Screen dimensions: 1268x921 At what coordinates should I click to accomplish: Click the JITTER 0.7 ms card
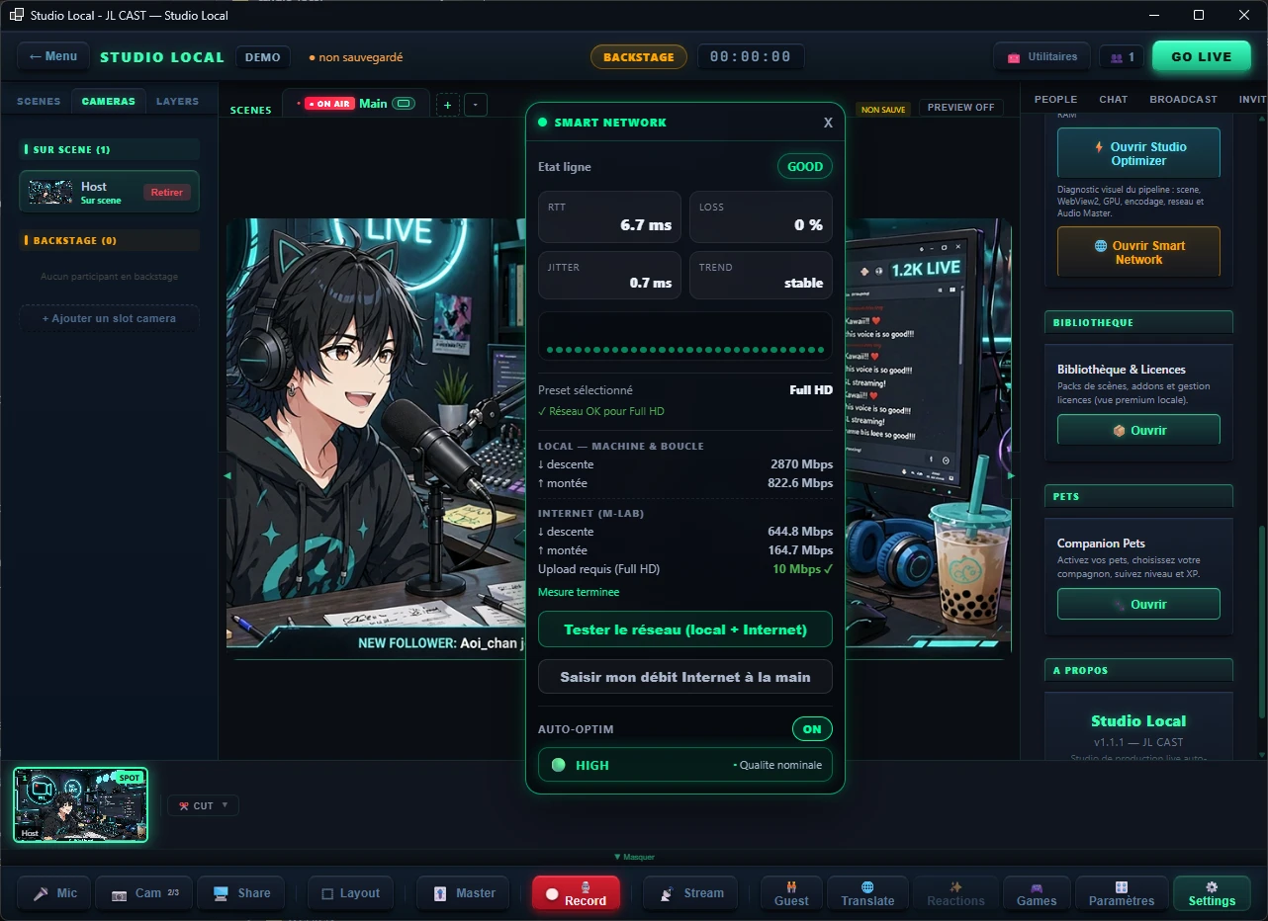(609, 276)
